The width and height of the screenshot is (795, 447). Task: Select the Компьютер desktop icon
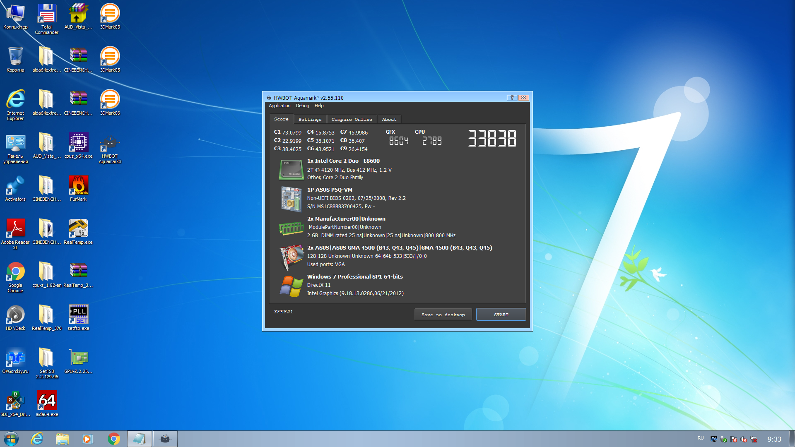click(x=15, y=17)
